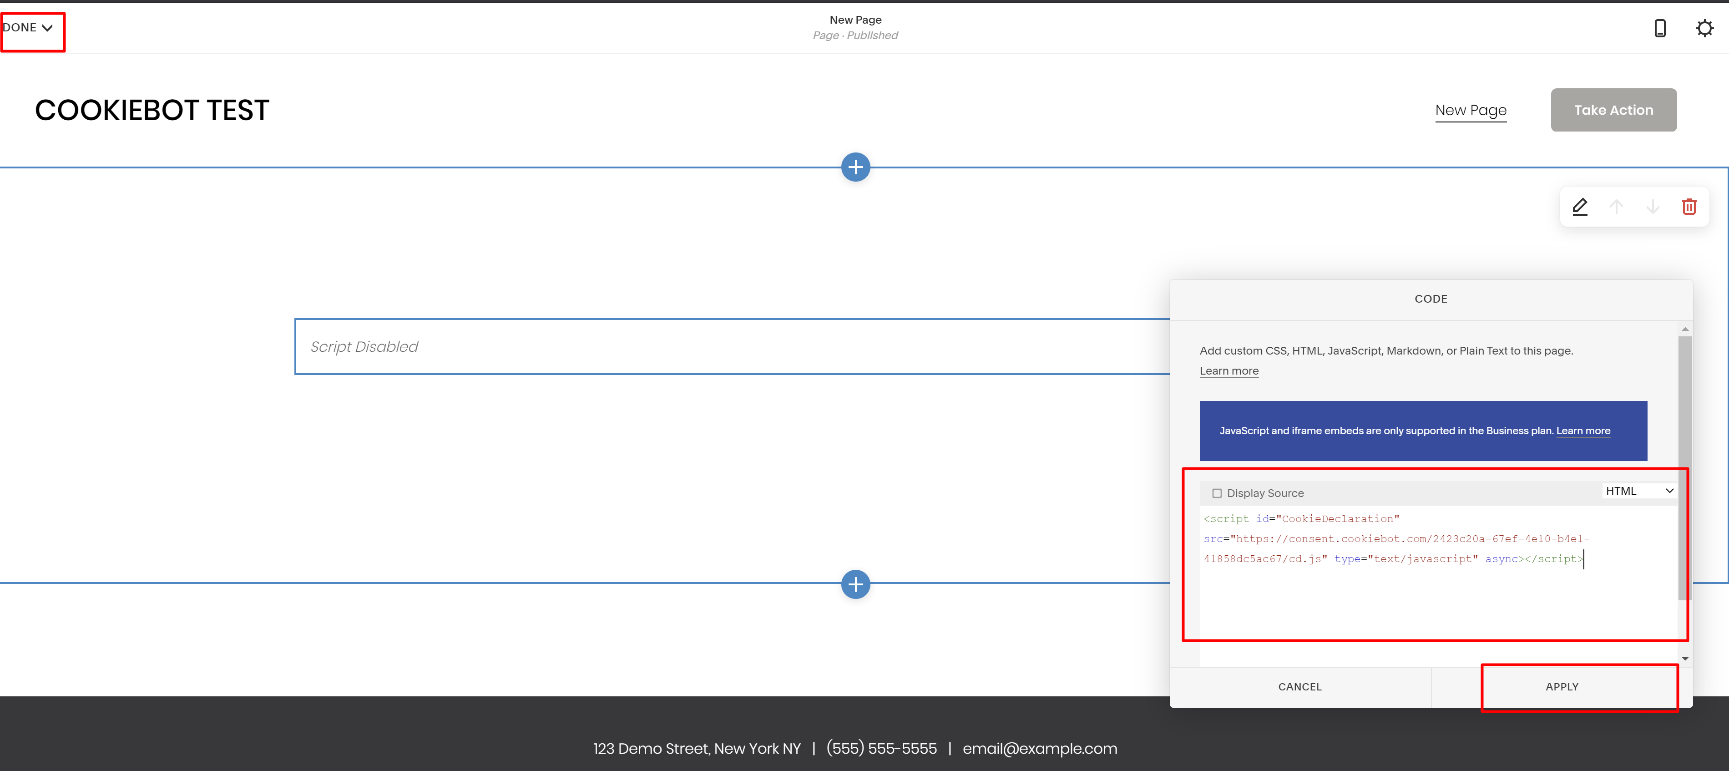The height and width of the screenshot is (771, 1729).
Task: Open Learn more link in Business plan banner
Action: coord(1582,431)
